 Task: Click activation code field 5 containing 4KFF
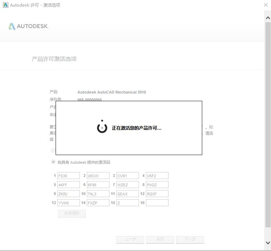(x=68, y=185)
